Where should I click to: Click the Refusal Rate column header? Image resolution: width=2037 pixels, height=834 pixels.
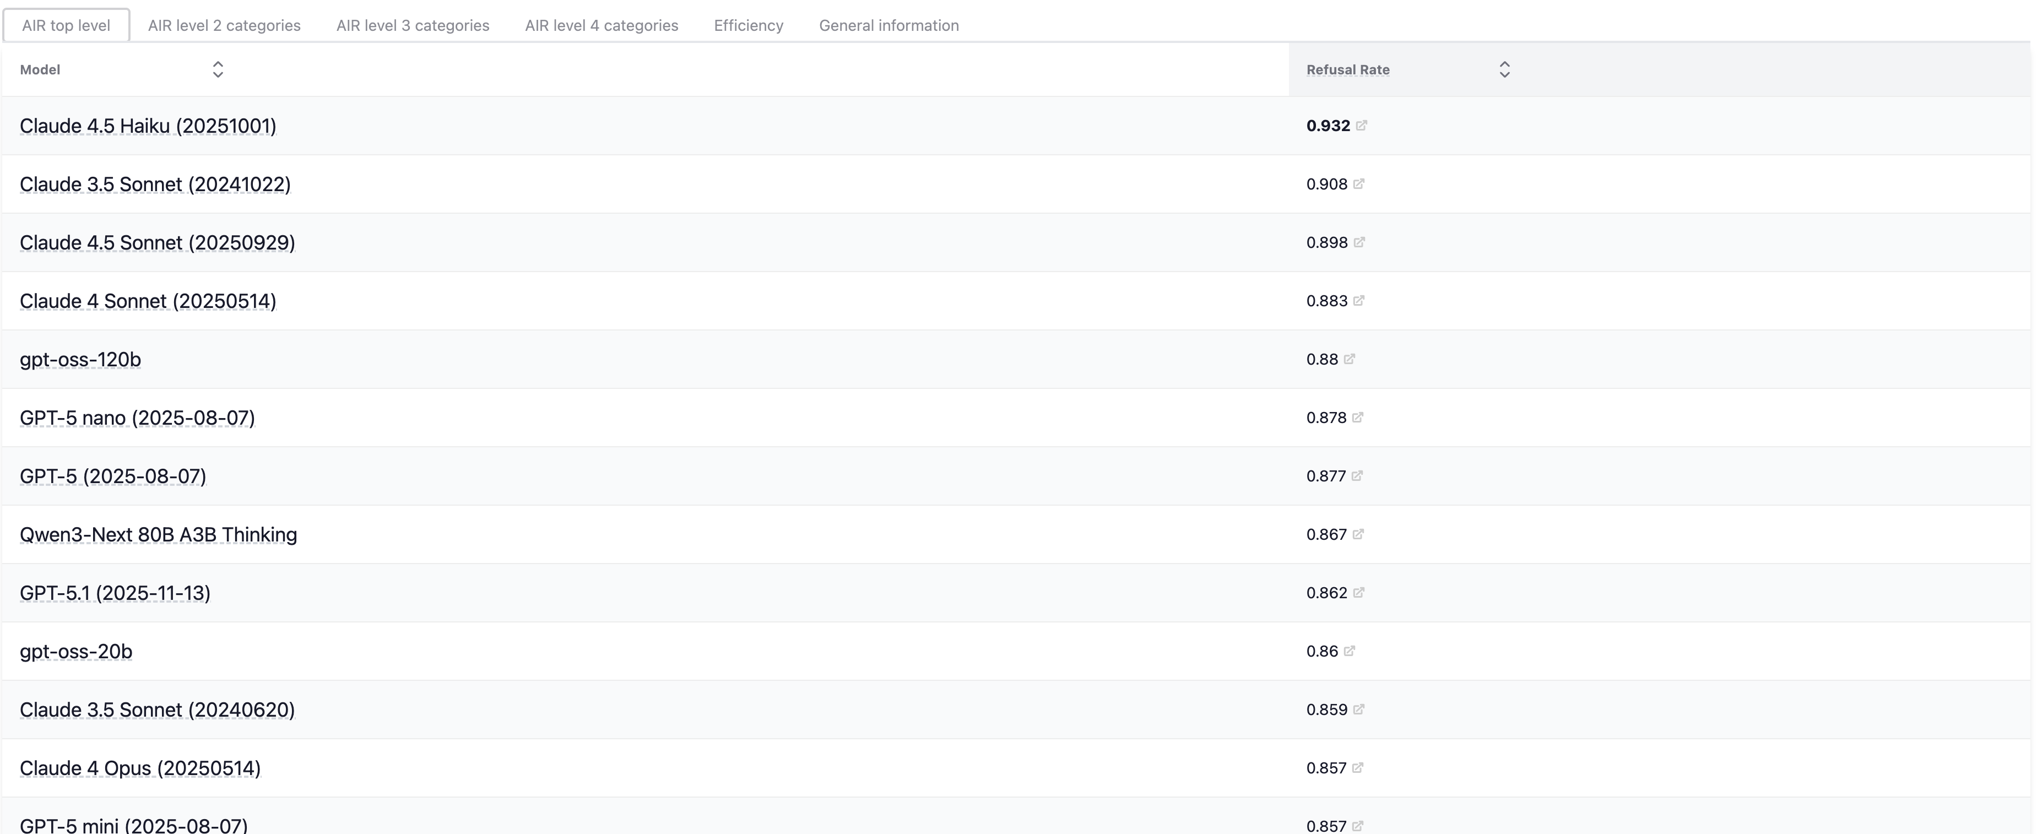coord(1347,69)
